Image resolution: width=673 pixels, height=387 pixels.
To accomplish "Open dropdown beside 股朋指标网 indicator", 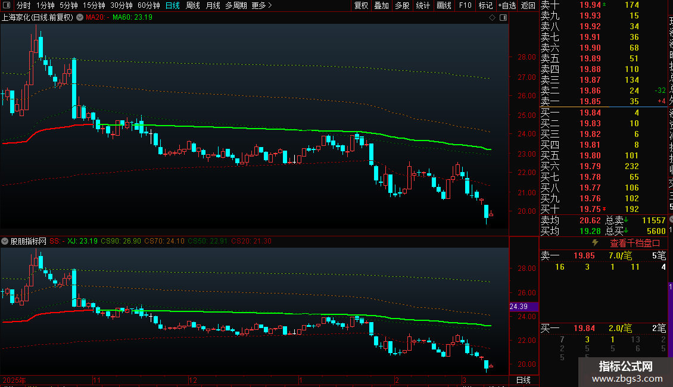I will pos(5,241).
